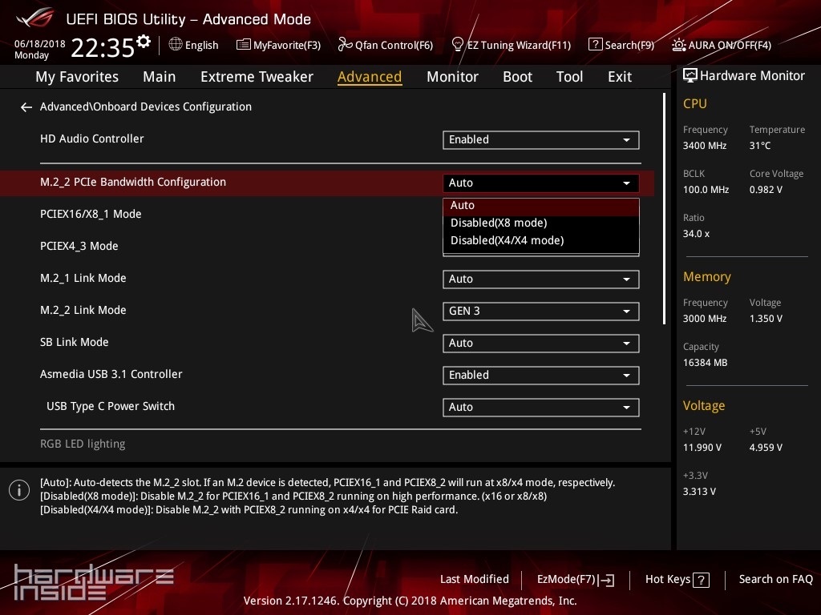Select Auto option in open list
The width and height of the screenshot is (821, 615).
[541, 206]
